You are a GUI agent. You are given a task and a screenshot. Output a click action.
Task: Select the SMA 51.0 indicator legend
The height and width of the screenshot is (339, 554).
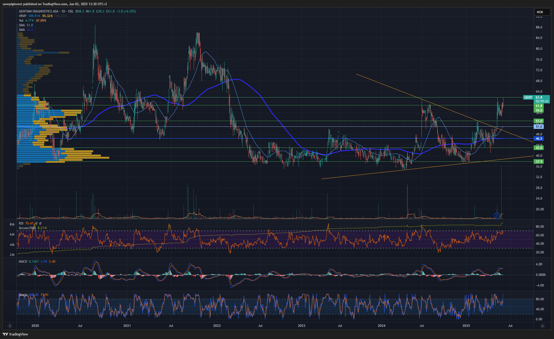tap(22, 25)
